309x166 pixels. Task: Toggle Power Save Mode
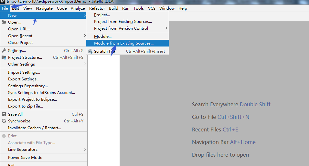[44, 158]
